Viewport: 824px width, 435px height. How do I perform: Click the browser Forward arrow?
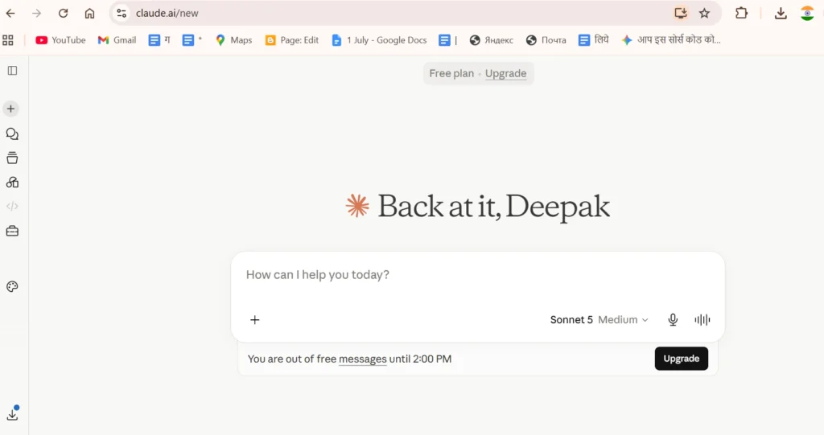(x=36, y=13)
